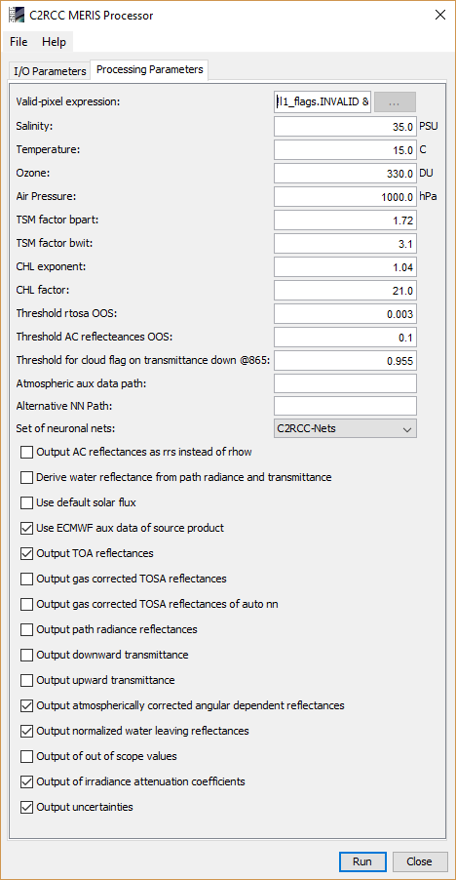456x880 pixels.
Task: Uncheck Output uncertainties option
Action: point(27,807)
